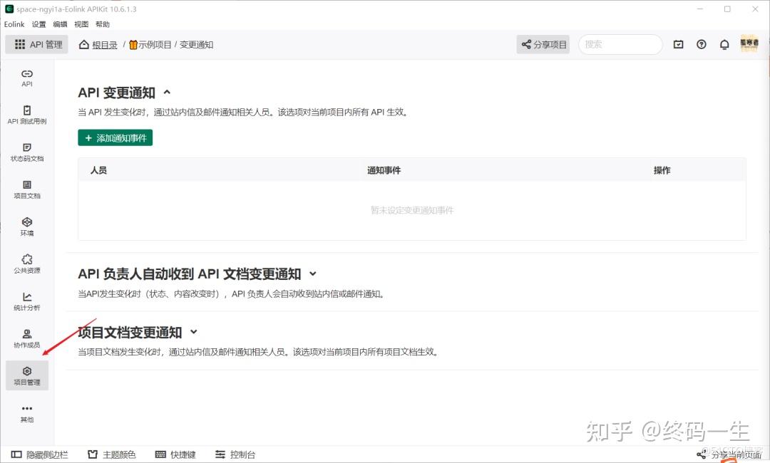Open the 视图 menu
The height and width of the screenshot is (463, 770).
point(81,24)
